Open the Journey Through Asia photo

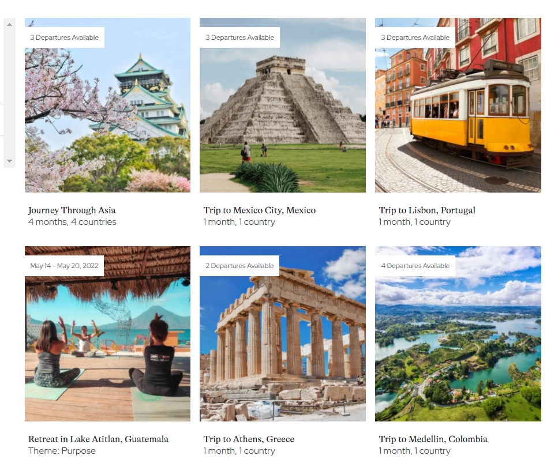[107, 106]
